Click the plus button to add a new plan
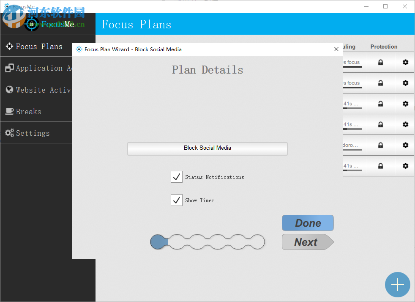The image size is (415, 302). coord(397,285)
